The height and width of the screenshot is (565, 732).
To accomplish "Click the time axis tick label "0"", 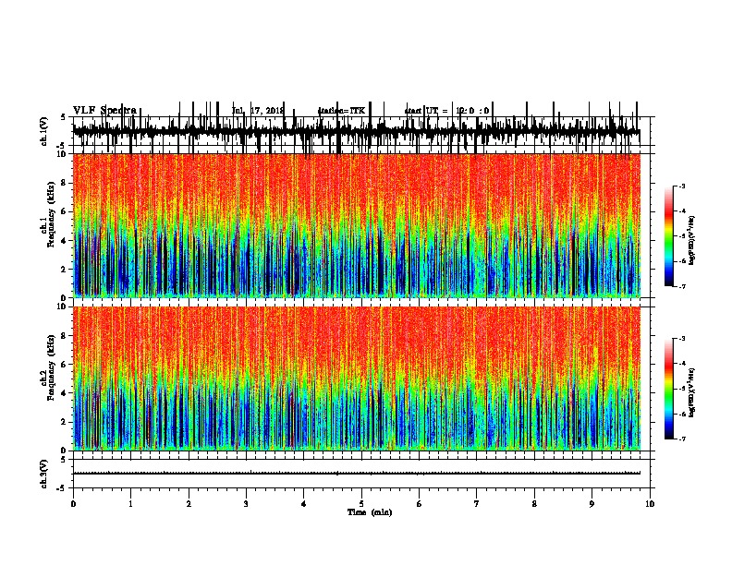I will [73, 504].
